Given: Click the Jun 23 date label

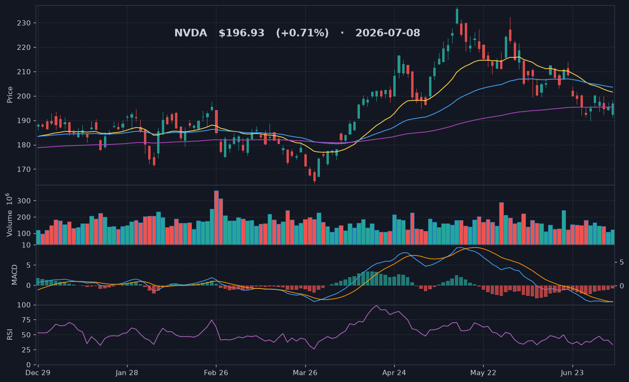Looking at the screenshot, I should coord(573,373).
